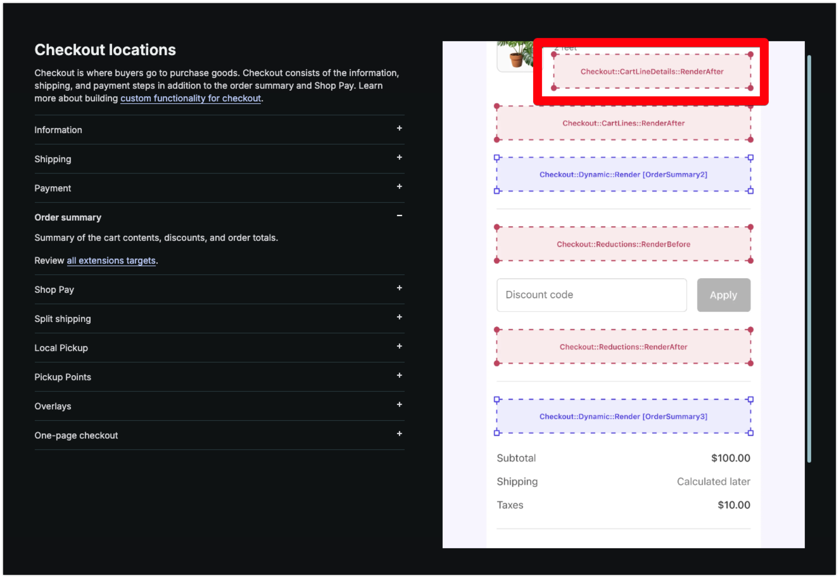This screenshot has height=578, width=839.
Task: Click the preview panel vertical scrollbar
Action: pos(809,259)
